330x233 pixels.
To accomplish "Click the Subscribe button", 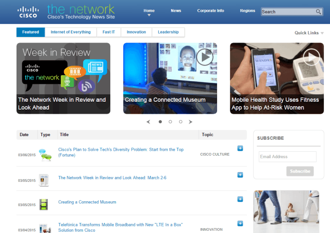I will [x=300, y=171].
